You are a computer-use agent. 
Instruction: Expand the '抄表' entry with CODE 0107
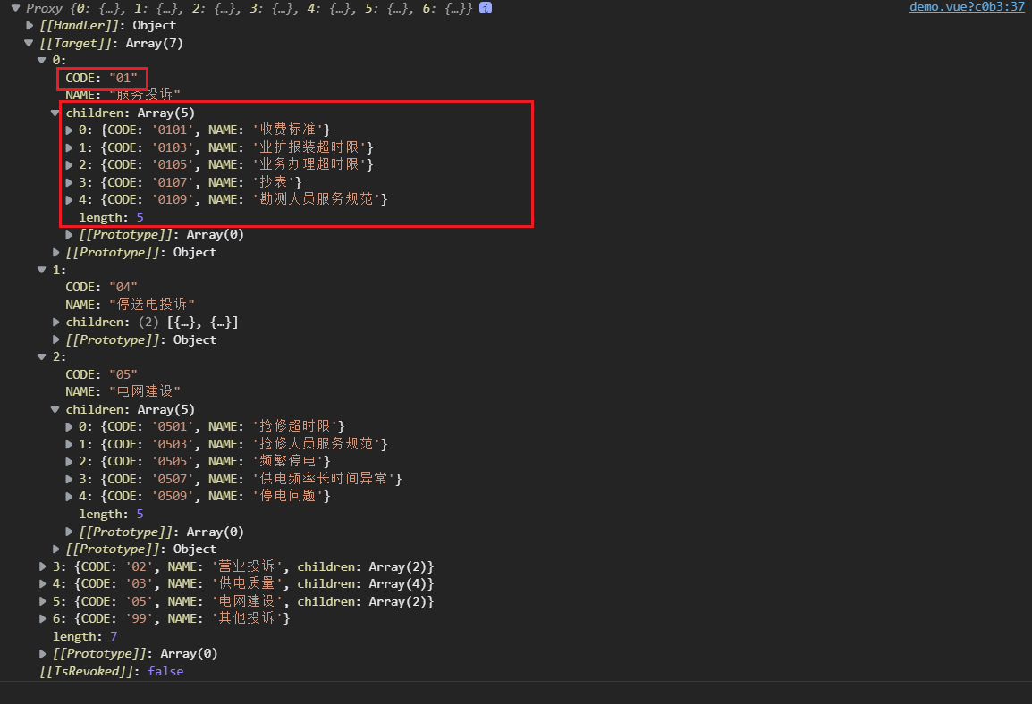[x=69, y=181]
